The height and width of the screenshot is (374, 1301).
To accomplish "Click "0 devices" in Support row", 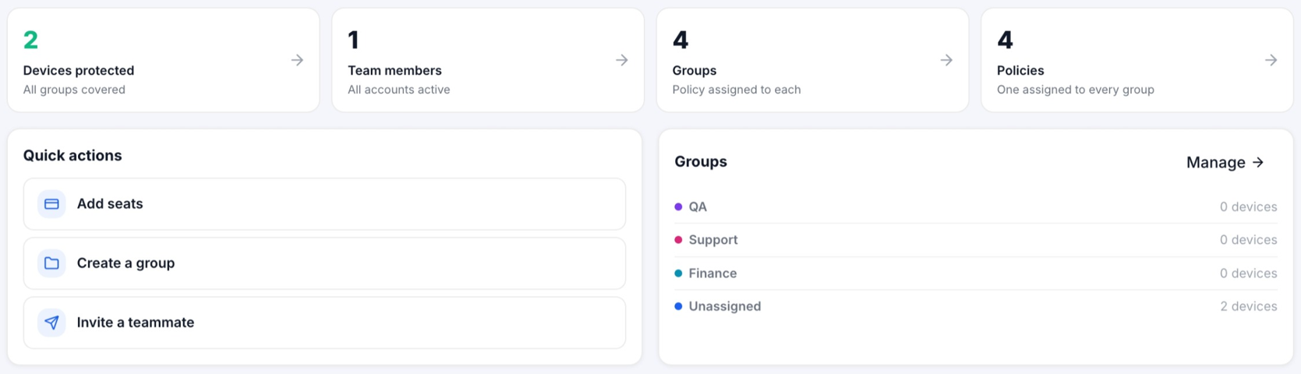I will (x=1249, y=240).
